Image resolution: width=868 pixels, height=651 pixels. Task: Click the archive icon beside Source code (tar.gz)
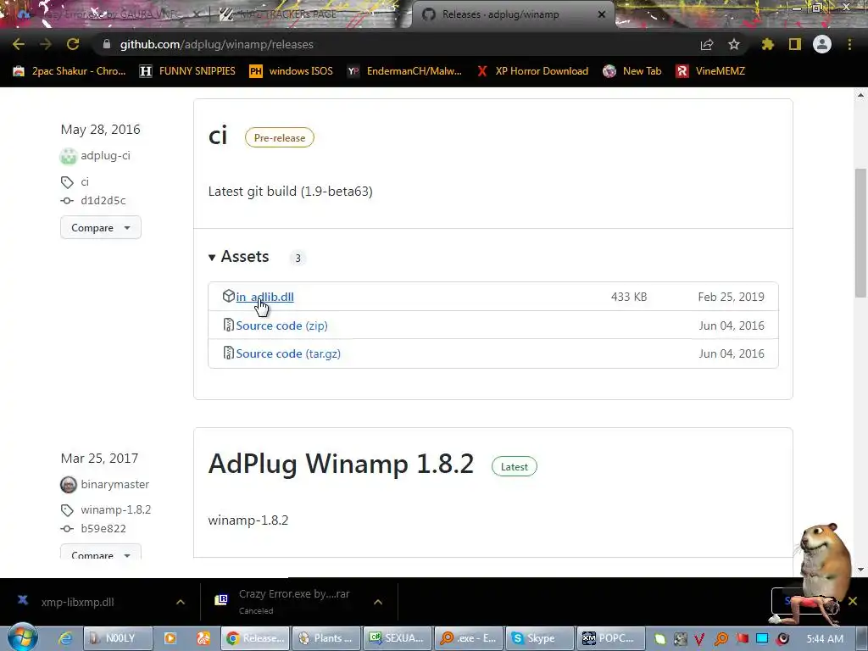[x=228, y=353]
